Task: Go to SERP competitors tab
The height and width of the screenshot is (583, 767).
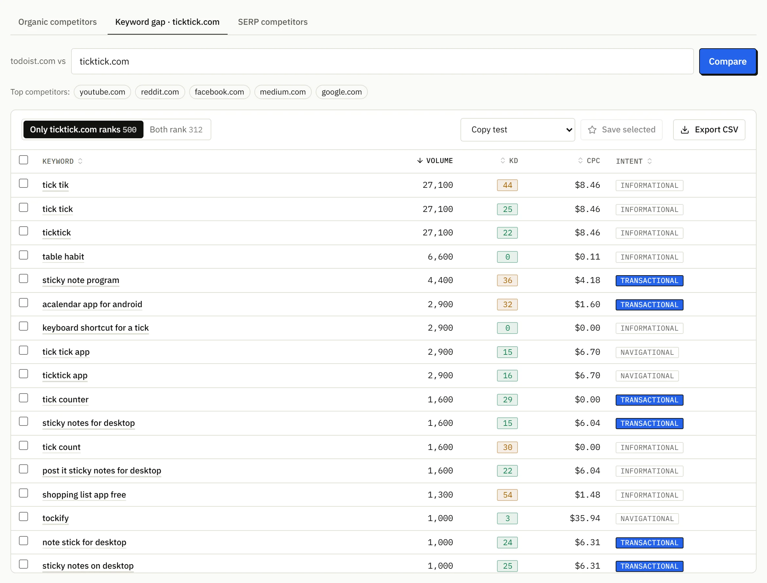Action: tap(272, 22)
